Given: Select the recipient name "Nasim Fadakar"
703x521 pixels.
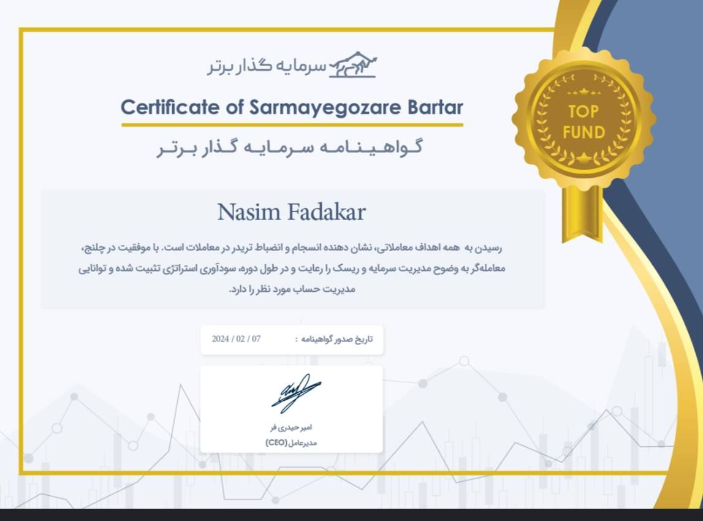Looking at the screenshot, I should [x=291, y=212].
